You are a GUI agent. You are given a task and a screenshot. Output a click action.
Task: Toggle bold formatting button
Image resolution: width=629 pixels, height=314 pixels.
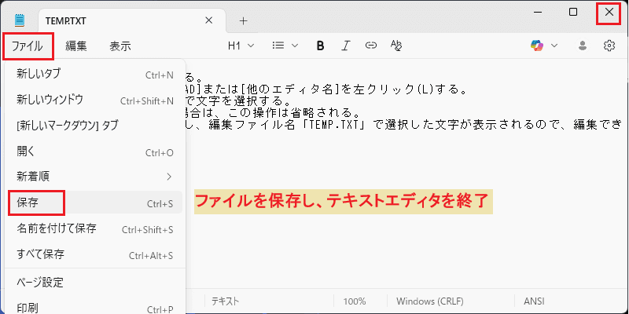pyautogui.click(x=320, y=46)
